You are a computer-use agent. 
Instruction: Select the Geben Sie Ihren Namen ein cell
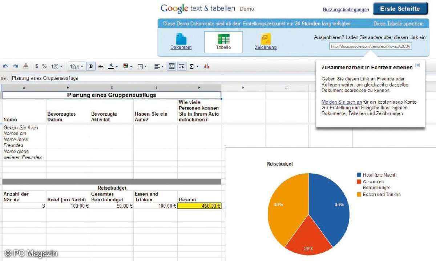tap(24, 130)
